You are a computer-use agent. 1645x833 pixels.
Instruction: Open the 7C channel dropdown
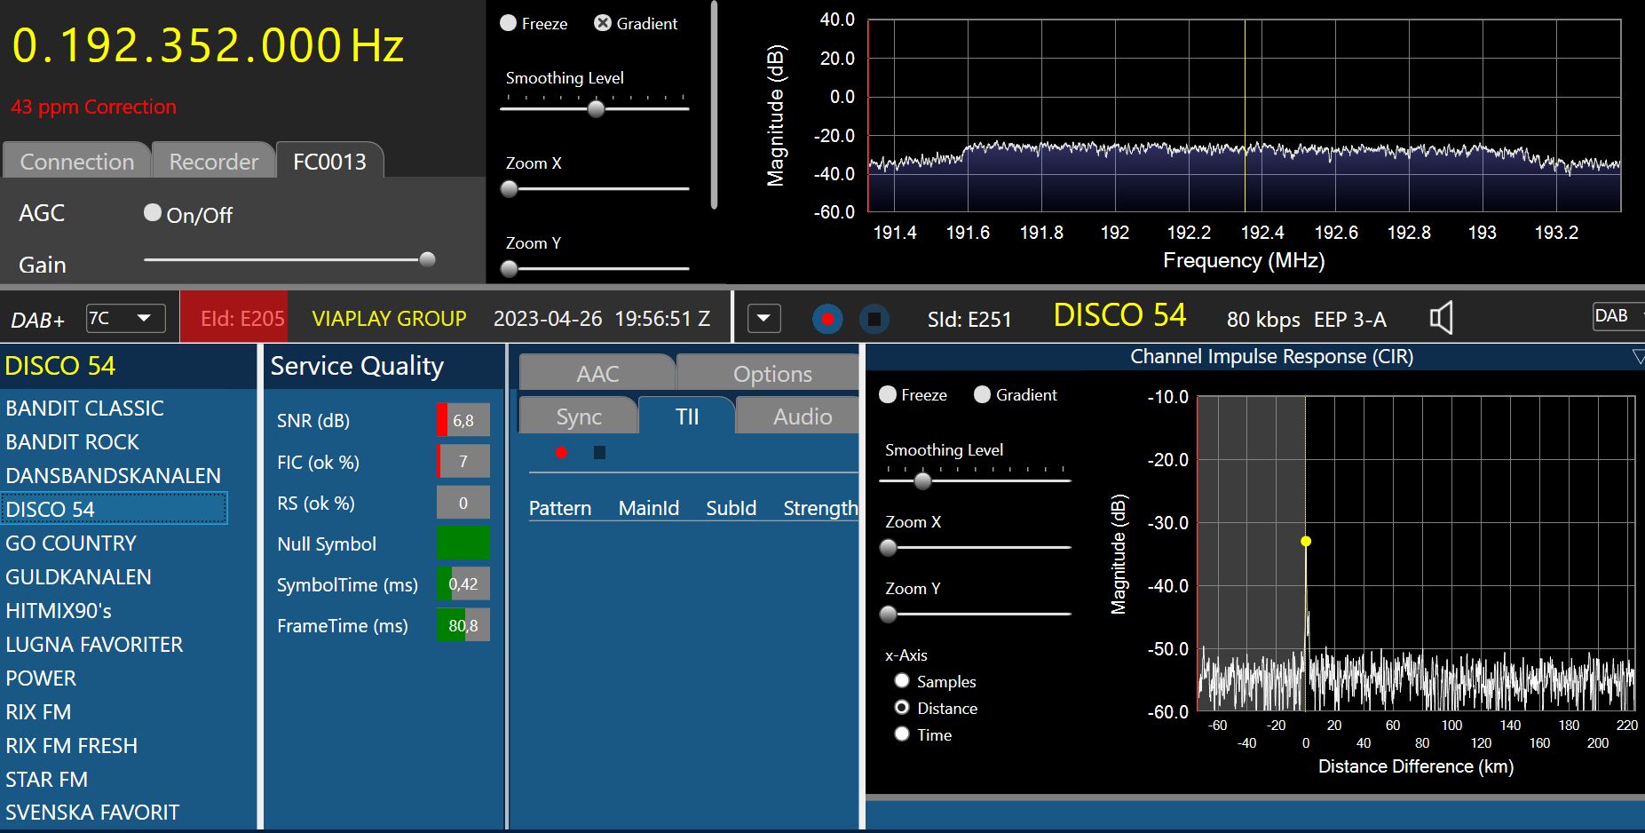(125, 318)
